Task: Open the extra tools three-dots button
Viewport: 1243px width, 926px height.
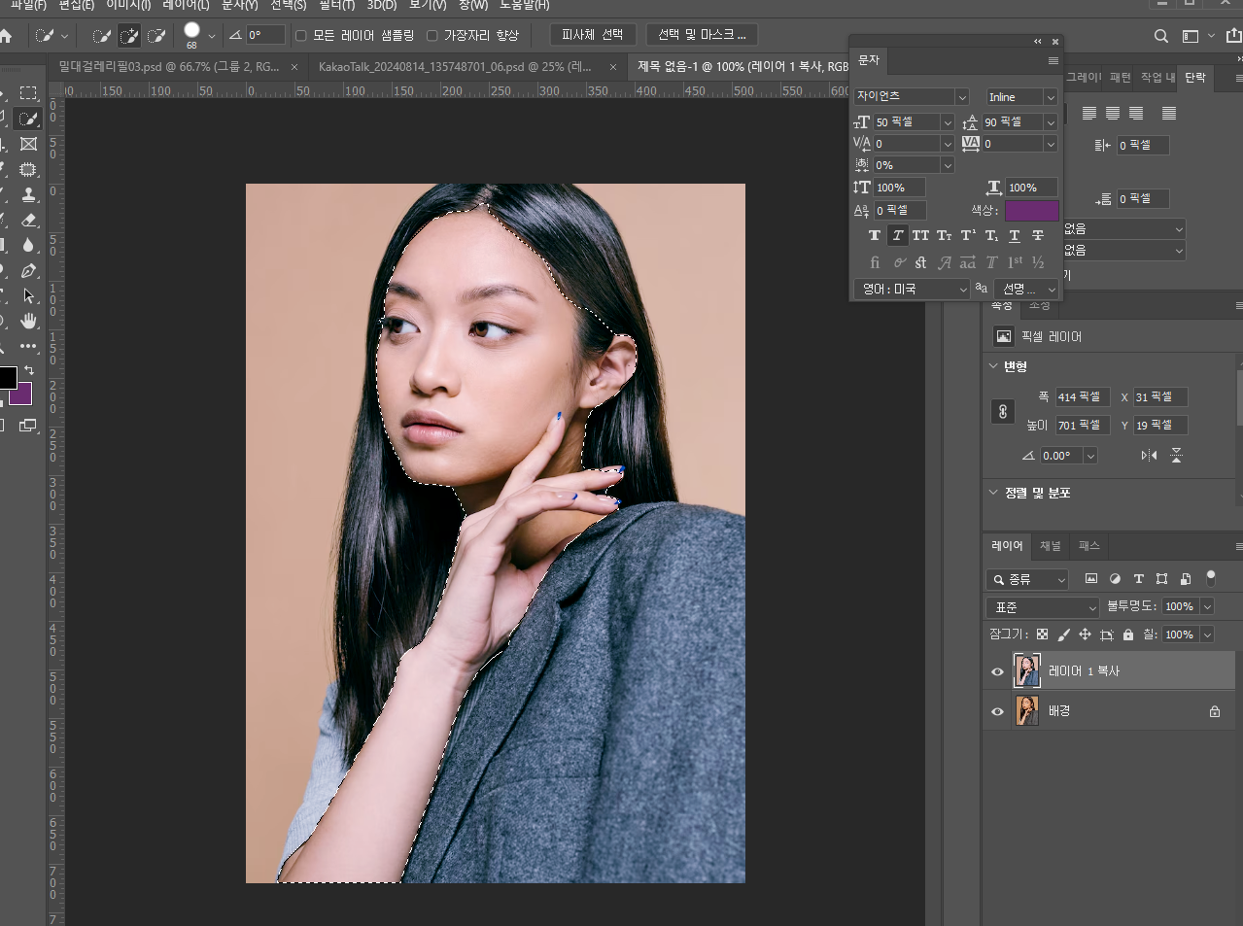Action: (x=29, y=346)
